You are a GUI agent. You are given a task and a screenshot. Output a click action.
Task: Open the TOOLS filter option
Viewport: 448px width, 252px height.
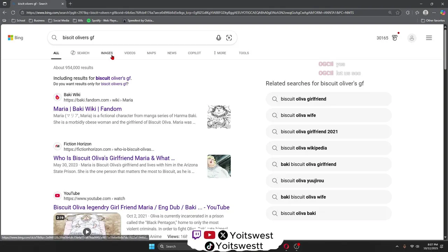[x=244, y=53]
